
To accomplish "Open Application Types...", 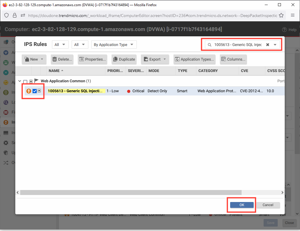I will pos(194,59).
